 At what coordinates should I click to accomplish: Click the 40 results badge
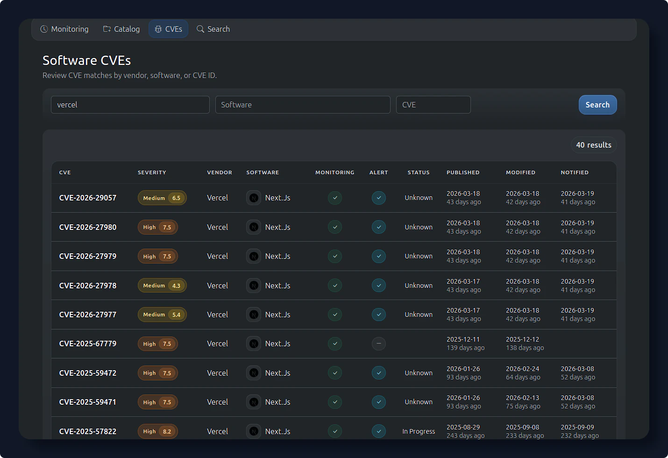(x=594, y=145)
